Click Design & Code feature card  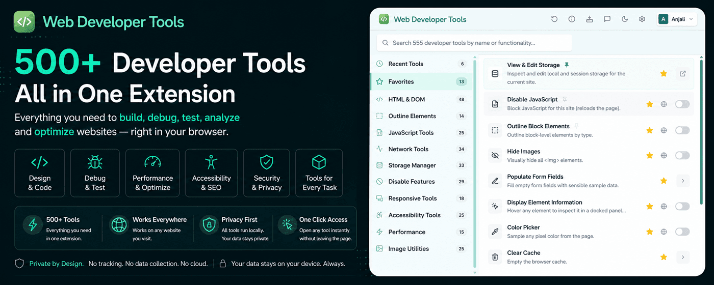tap(40, 173)
